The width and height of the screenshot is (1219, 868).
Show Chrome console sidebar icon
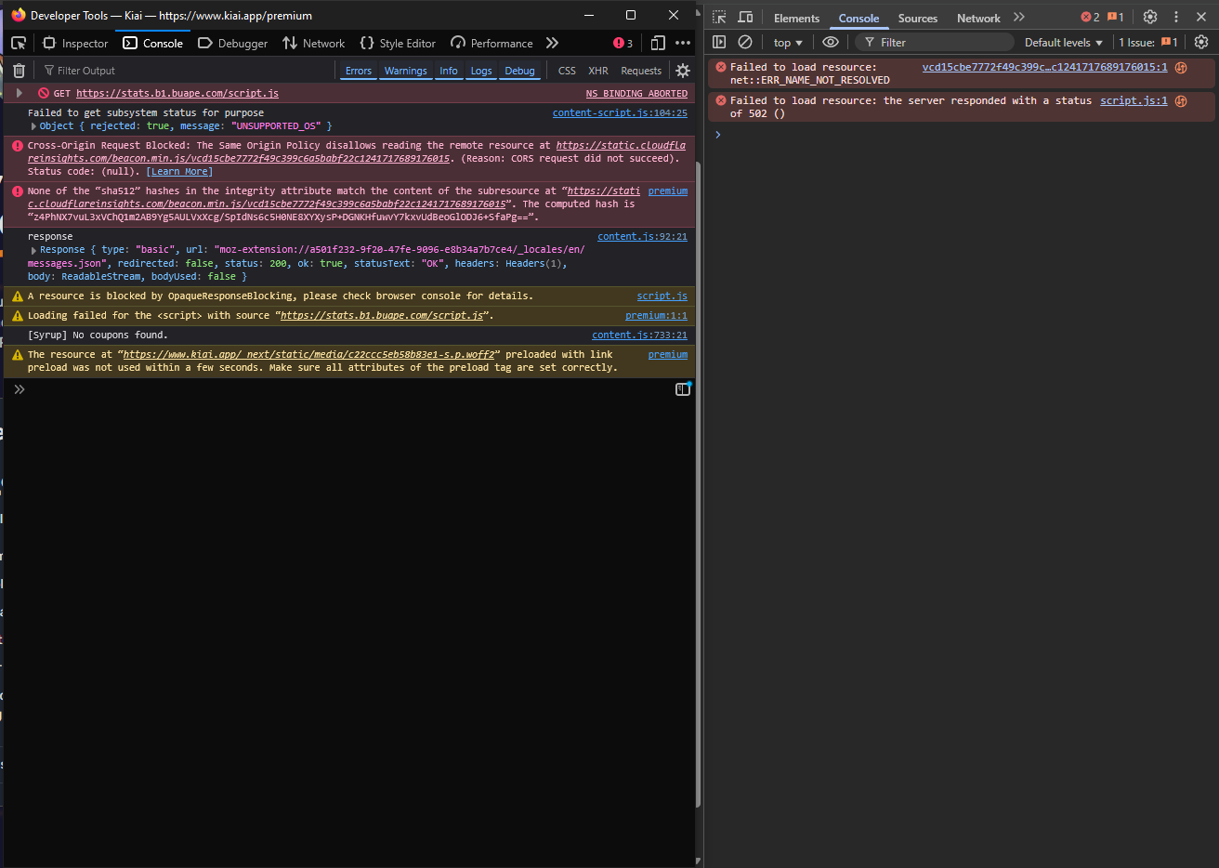point(719,43)
